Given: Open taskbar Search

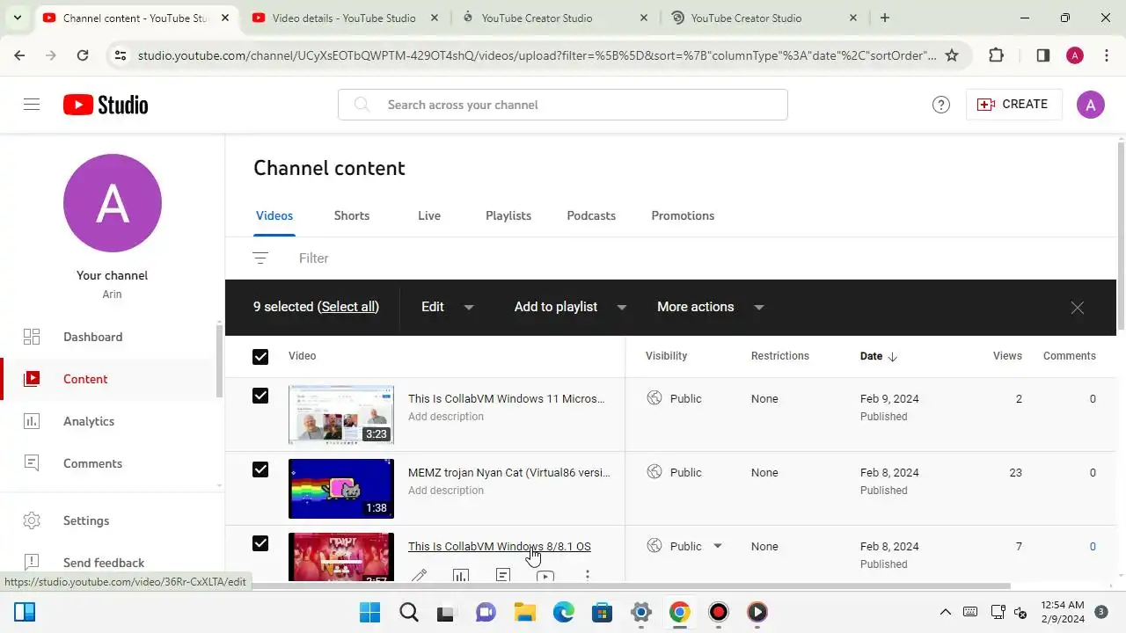Looking at the screenshot, I should [409, 612].
